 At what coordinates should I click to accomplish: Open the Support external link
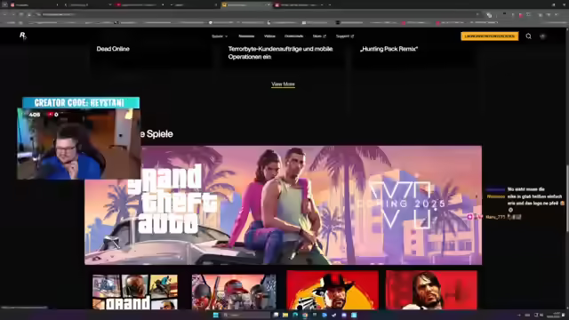point(345,36)
